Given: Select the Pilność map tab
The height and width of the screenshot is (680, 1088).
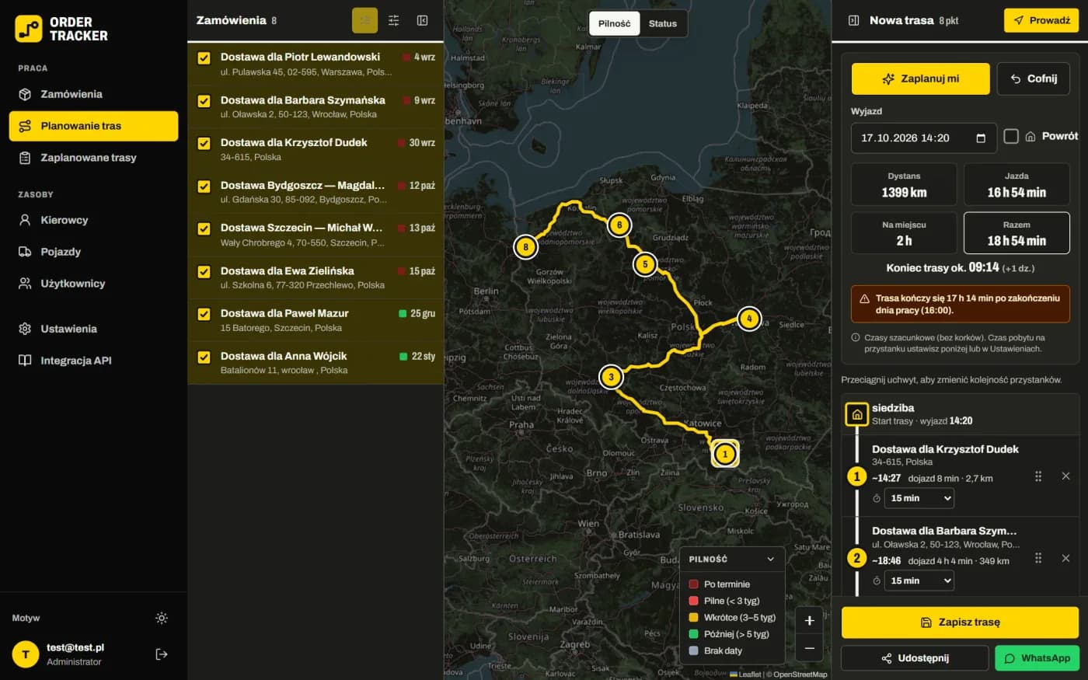Looking at the screenshot, I should [x=615, y=23].
